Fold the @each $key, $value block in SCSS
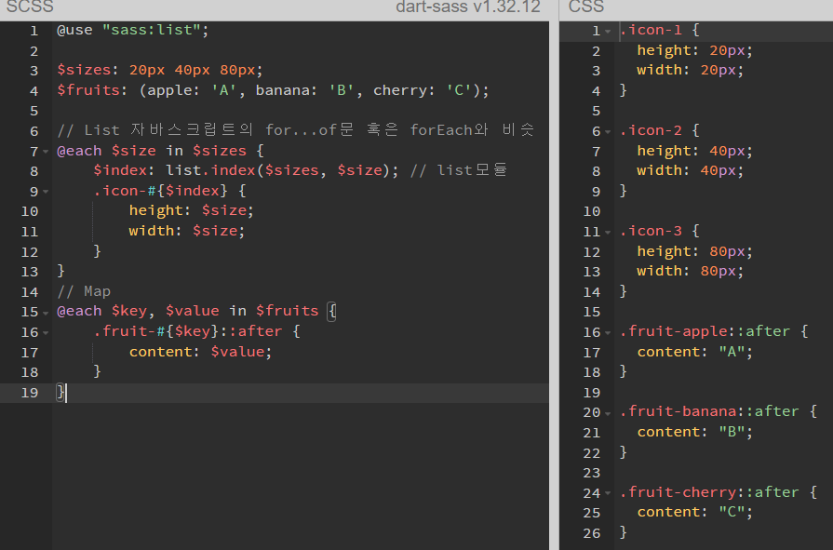 point(46,312)
